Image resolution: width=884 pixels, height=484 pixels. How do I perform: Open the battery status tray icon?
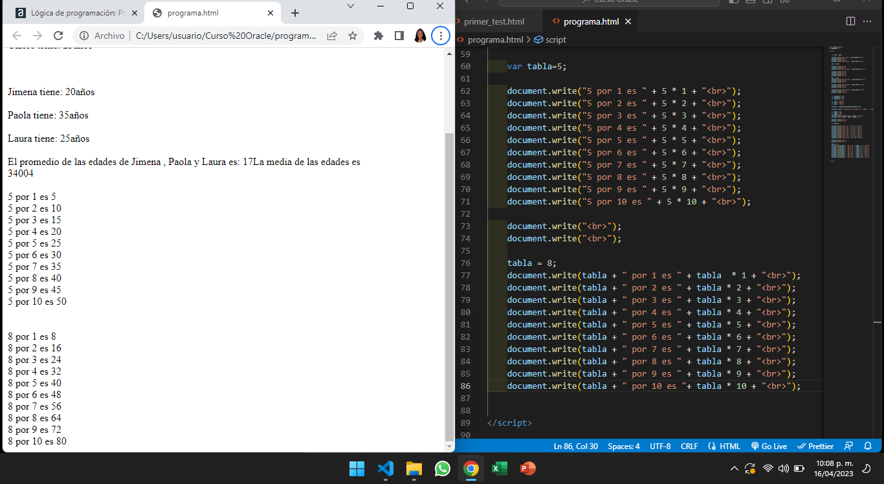(799, 468)
